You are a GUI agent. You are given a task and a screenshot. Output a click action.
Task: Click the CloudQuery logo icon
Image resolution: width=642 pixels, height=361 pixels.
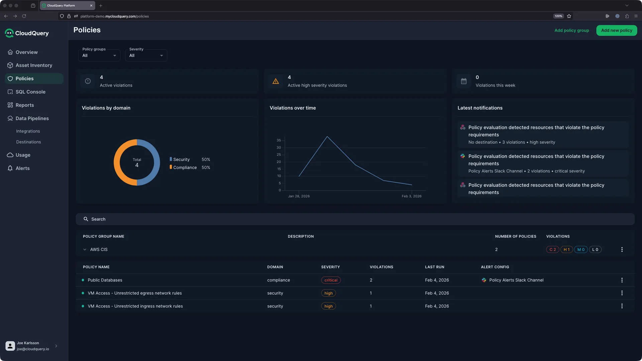[9, 33]
